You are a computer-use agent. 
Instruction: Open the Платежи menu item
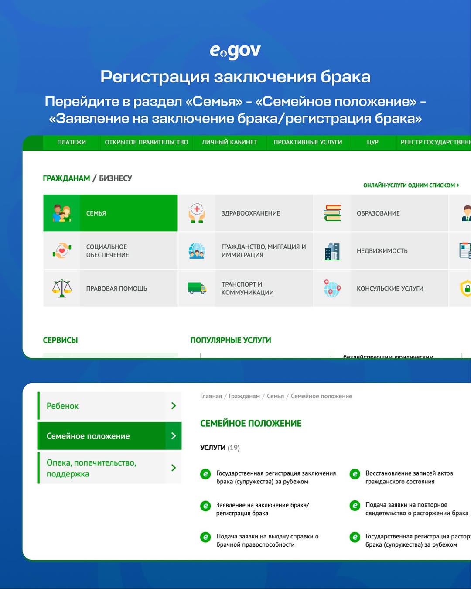72,142
